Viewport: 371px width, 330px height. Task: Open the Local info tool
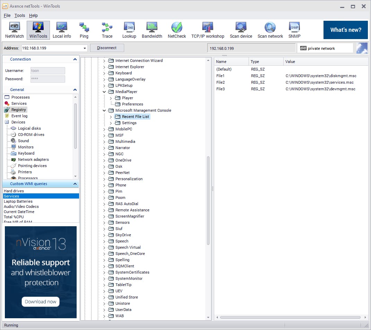[x=62, y=30]
